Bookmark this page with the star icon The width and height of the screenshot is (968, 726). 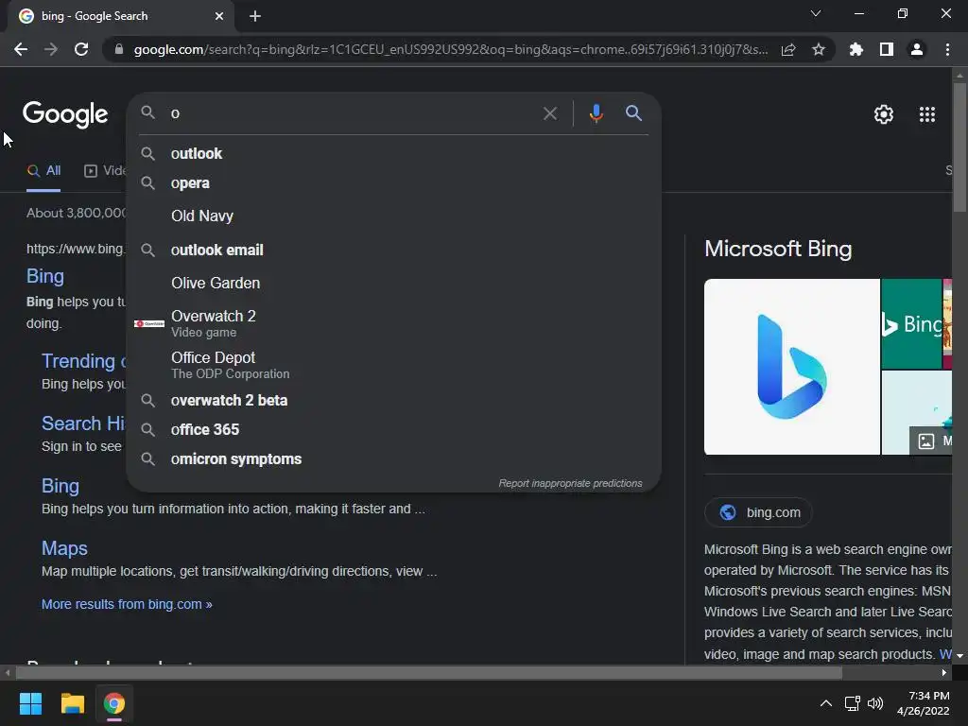click(819, 49)
